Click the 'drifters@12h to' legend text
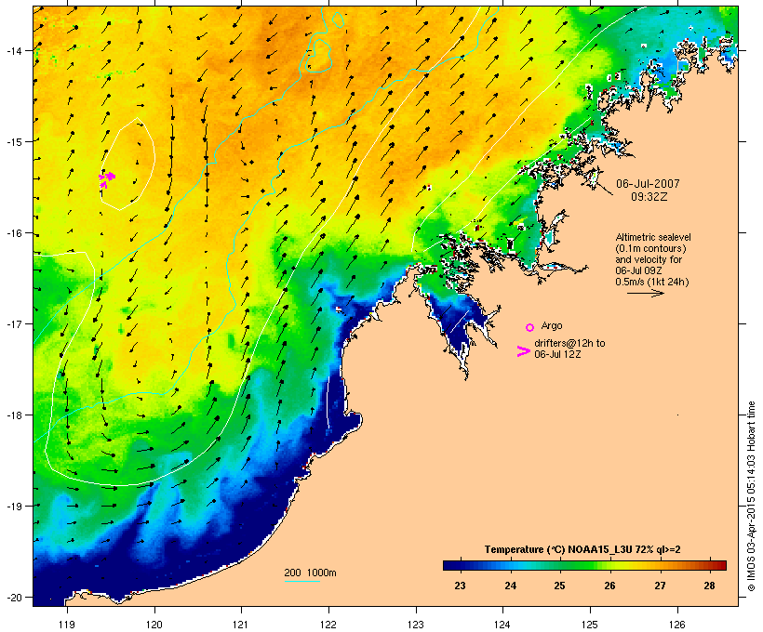The height and width of the screenshot is (632, 763). point(569,343)
